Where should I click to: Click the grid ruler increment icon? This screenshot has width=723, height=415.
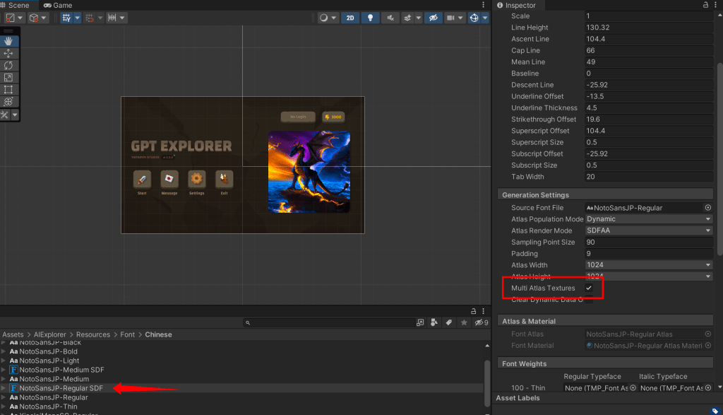112,18
